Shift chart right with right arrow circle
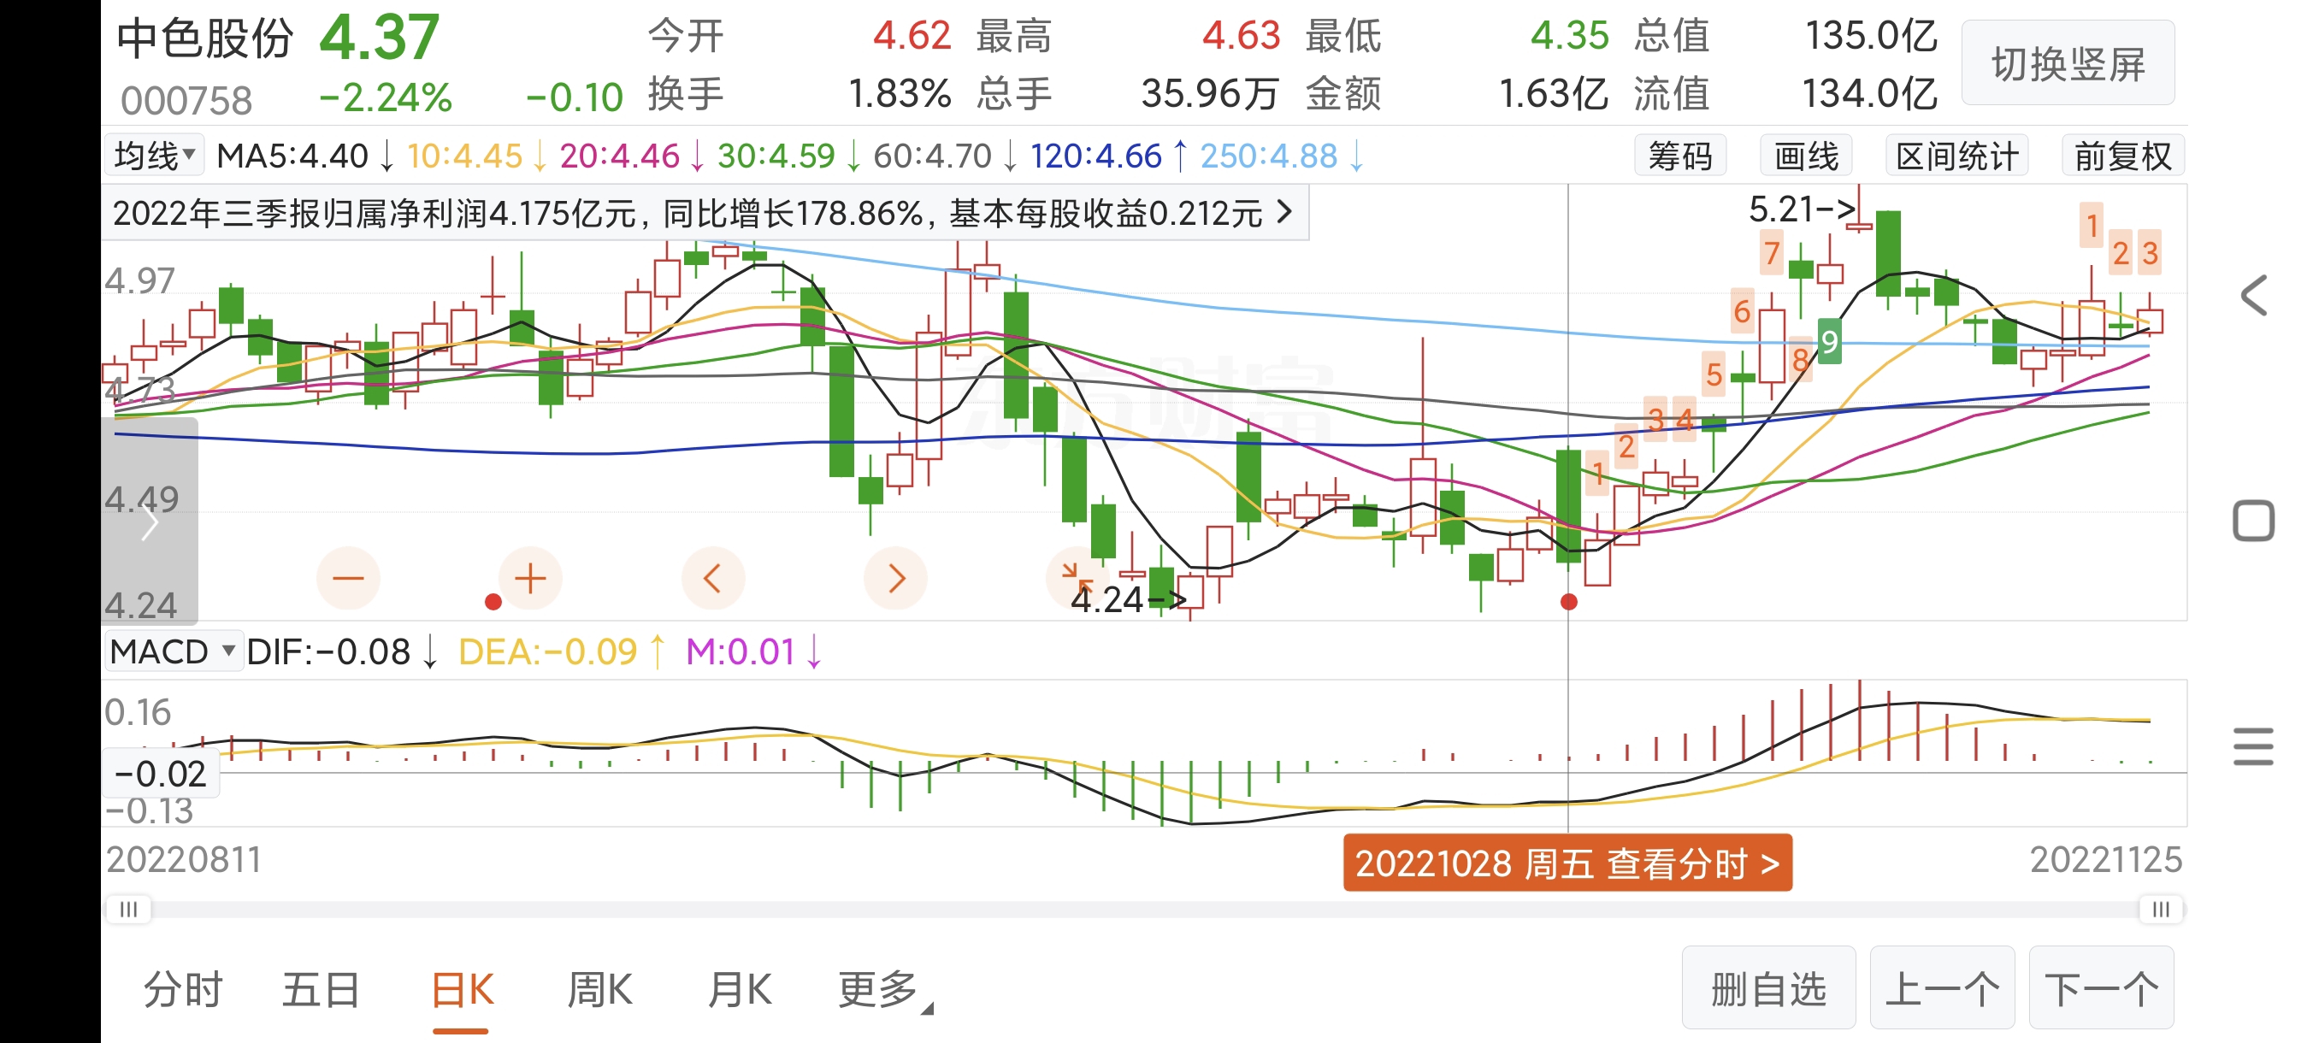This screenshot has height=1043, width=2319. point(894,578)
